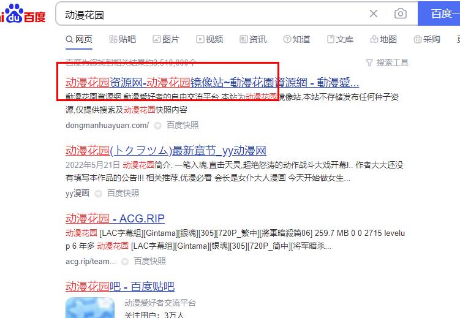Viewport: 460px width, 318px height.
Task: Click the 搜索工具 filter icon
Action: (x=369, y=62)
